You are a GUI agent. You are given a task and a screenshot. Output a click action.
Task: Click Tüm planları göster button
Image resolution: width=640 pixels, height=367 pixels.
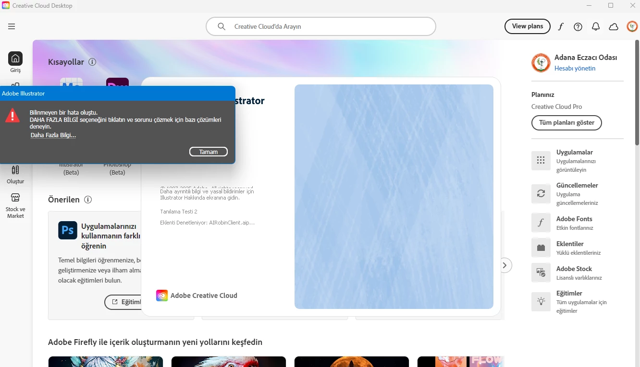point(566,123)
